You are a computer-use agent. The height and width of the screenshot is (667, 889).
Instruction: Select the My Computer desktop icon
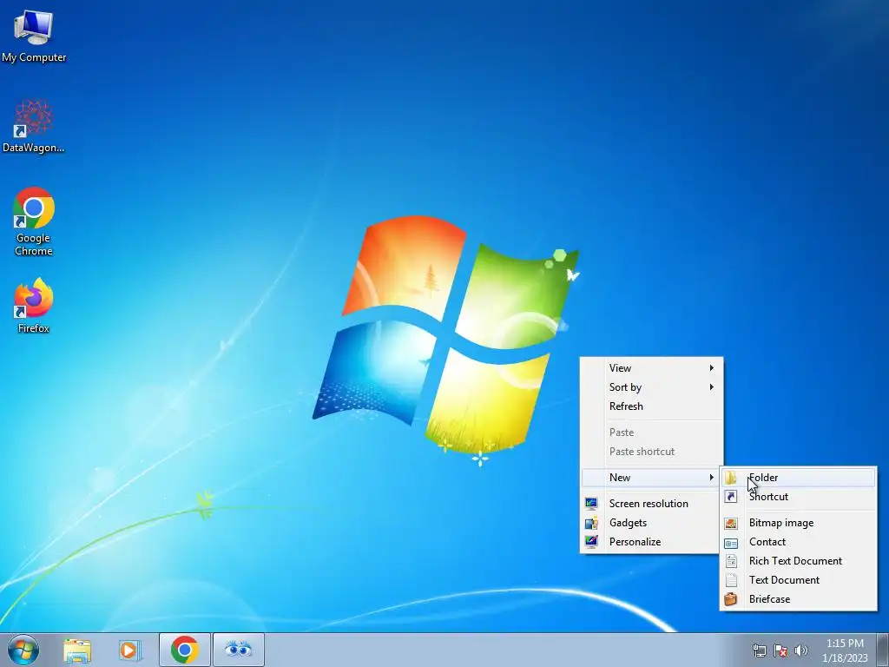(34, 36)
